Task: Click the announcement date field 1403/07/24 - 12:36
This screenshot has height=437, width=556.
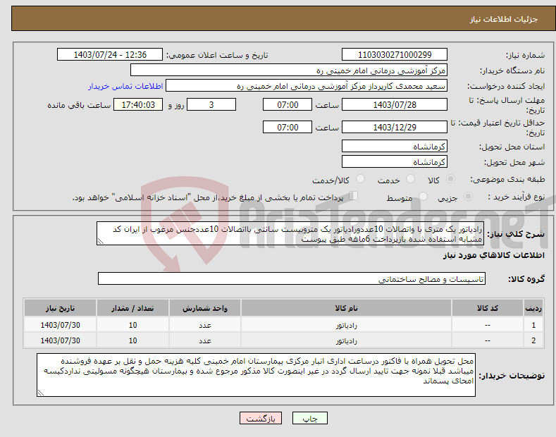Action: (110, 55)
